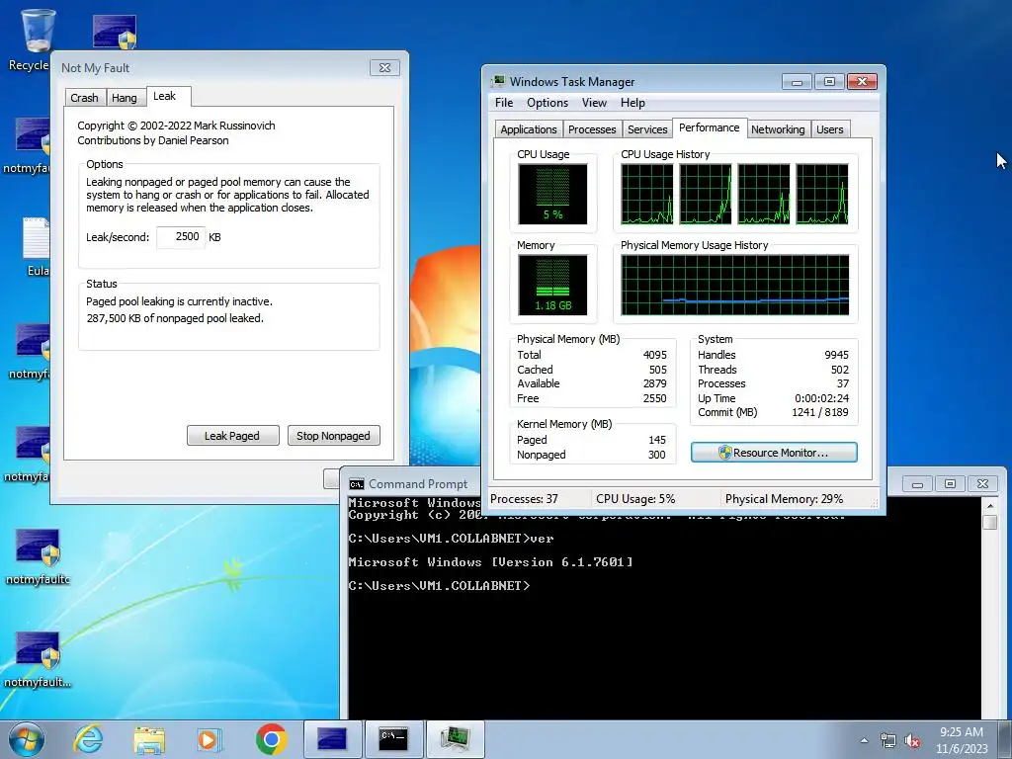Click the Stop Nonpaged button
This screenshot has height=759, width=1012.
coord(333,436)
